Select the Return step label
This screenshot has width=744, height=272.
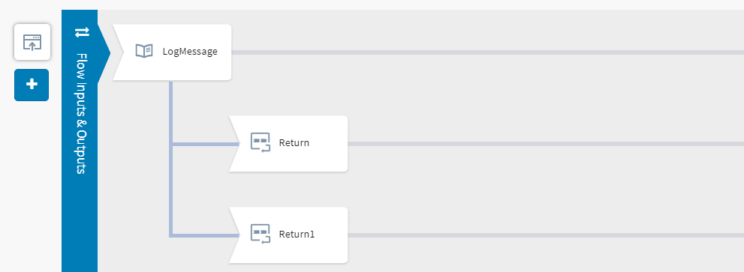coord(294,142)
